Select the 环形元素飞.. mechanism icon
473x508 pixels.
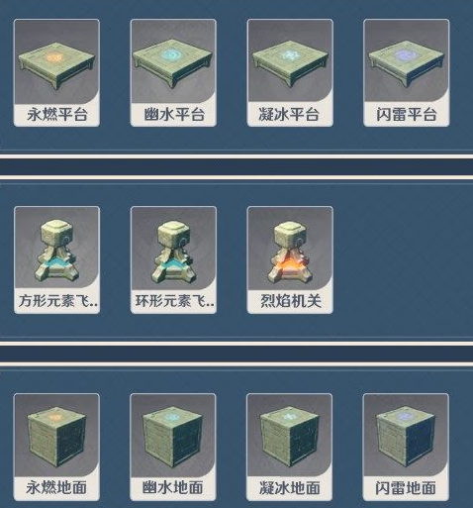[173, 259]
